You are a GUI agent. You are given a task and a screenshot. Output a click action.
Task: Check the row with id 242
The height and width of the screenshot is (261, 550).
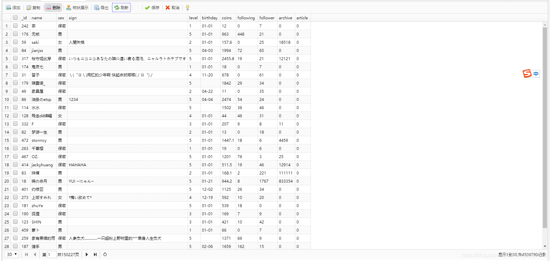click(15, 26)
